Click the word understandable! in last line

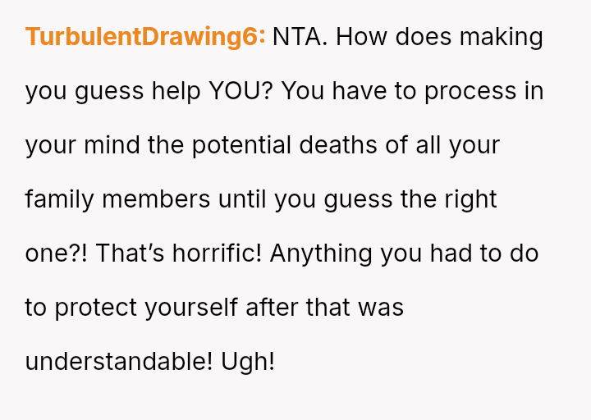[119, 362]
